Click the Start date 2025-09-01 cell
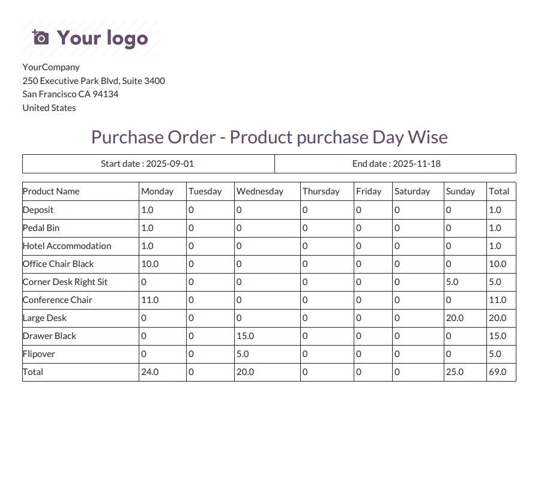The image size is (535, 498). click(148, 164)
